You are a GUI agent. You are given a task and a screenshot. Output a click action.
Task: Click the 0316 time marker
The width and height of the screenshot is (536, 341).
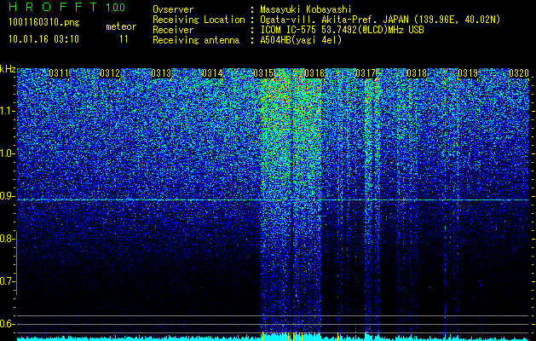314,73
